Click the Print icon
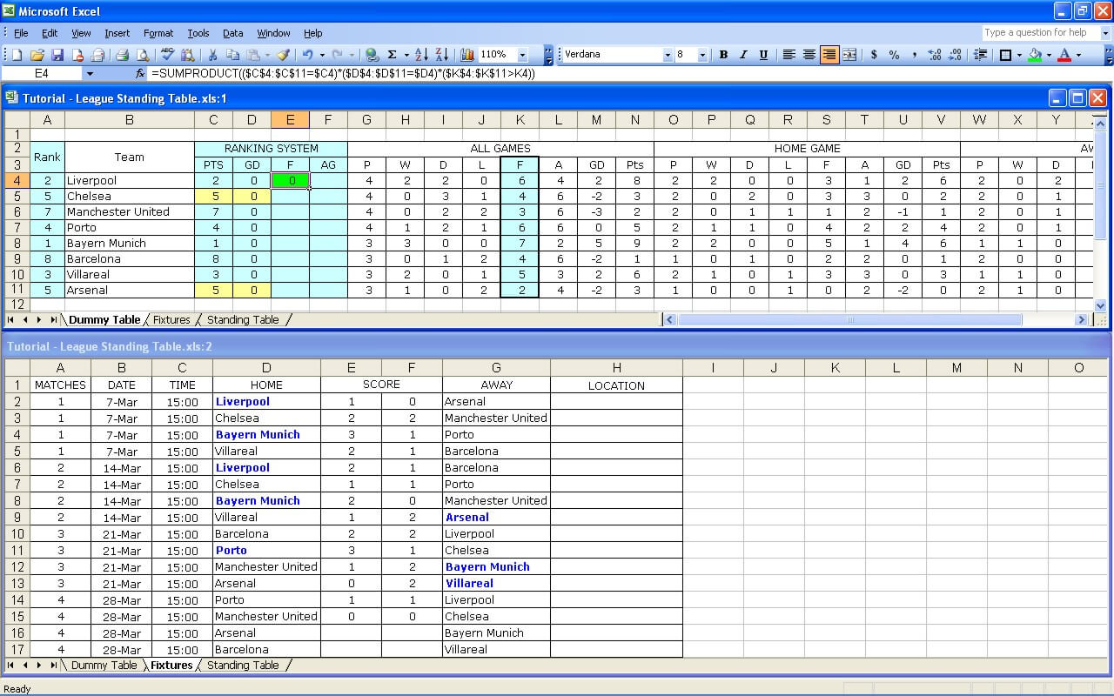 (x=122, y=55)
